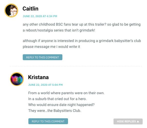
Task: Reply to Caitlin's comment
Action: point(42,57)
